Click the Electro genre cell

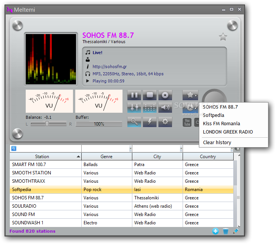pyautogui.click(x=107, y=223)
